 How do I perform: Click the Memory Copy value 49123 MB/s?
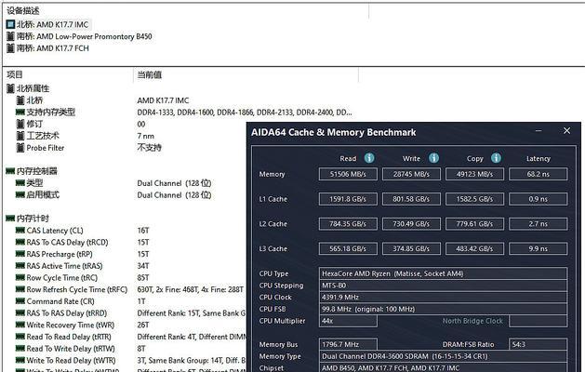474,174
